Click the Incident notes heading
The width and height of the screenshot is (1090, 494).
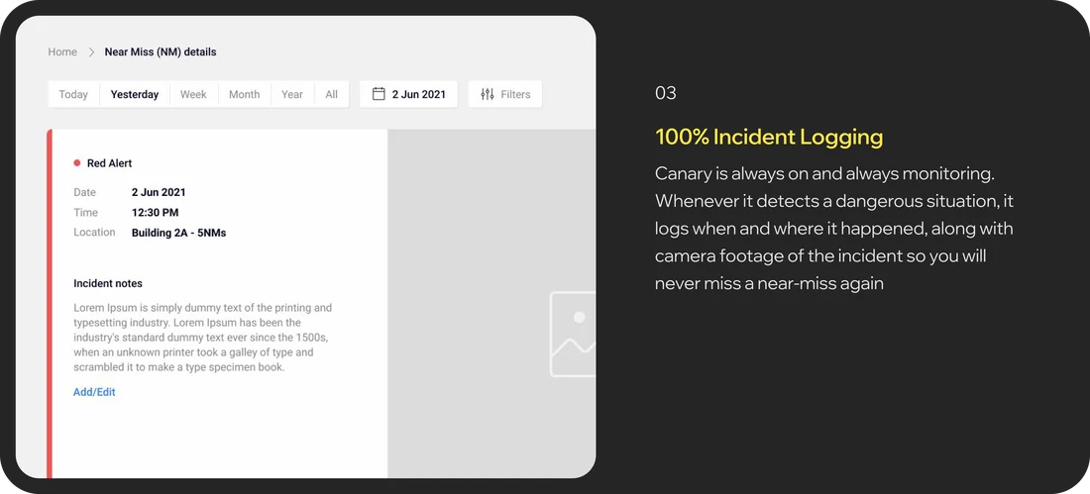[108, 283]
